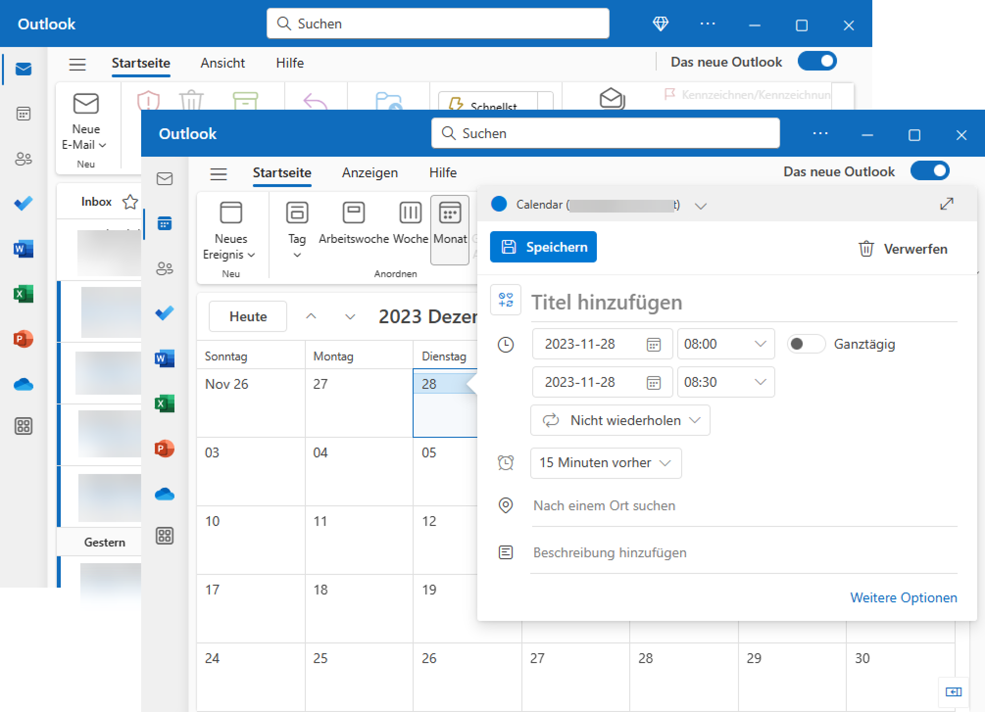Expand the event form to full window
This screenshot has height=712, width=985.
click(946, 204)
